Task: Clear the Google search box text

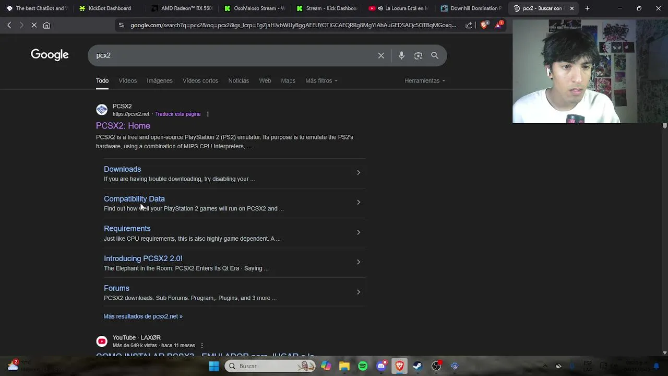Action: click(x=381, y=55)
